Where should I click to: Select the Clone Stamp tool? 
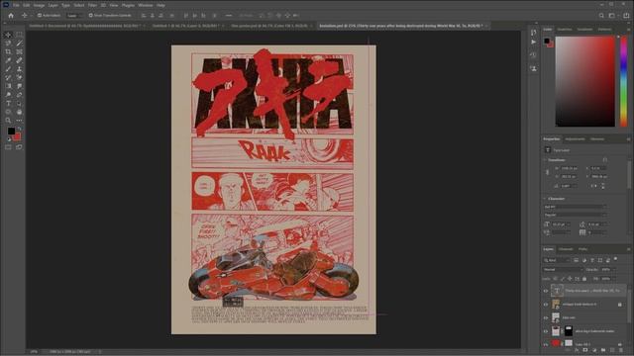tap(19, 69)
